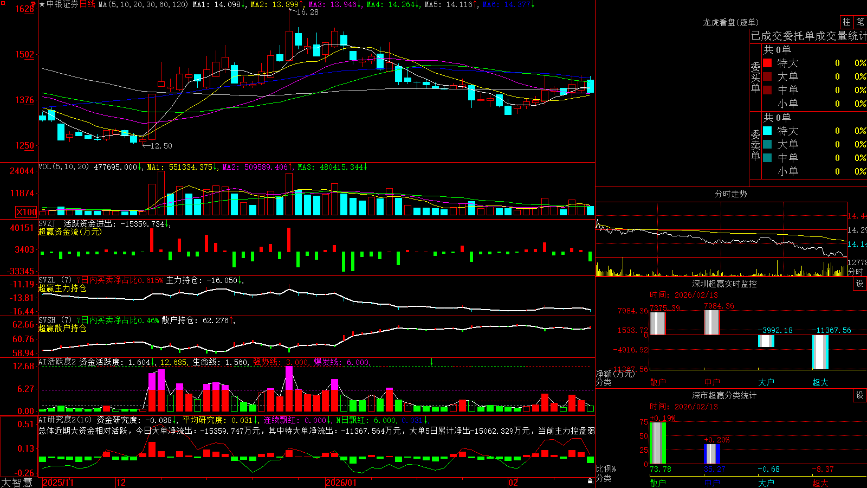Click the SVZJ indicator name
This screenshot has height=488, width=867.
47,223
